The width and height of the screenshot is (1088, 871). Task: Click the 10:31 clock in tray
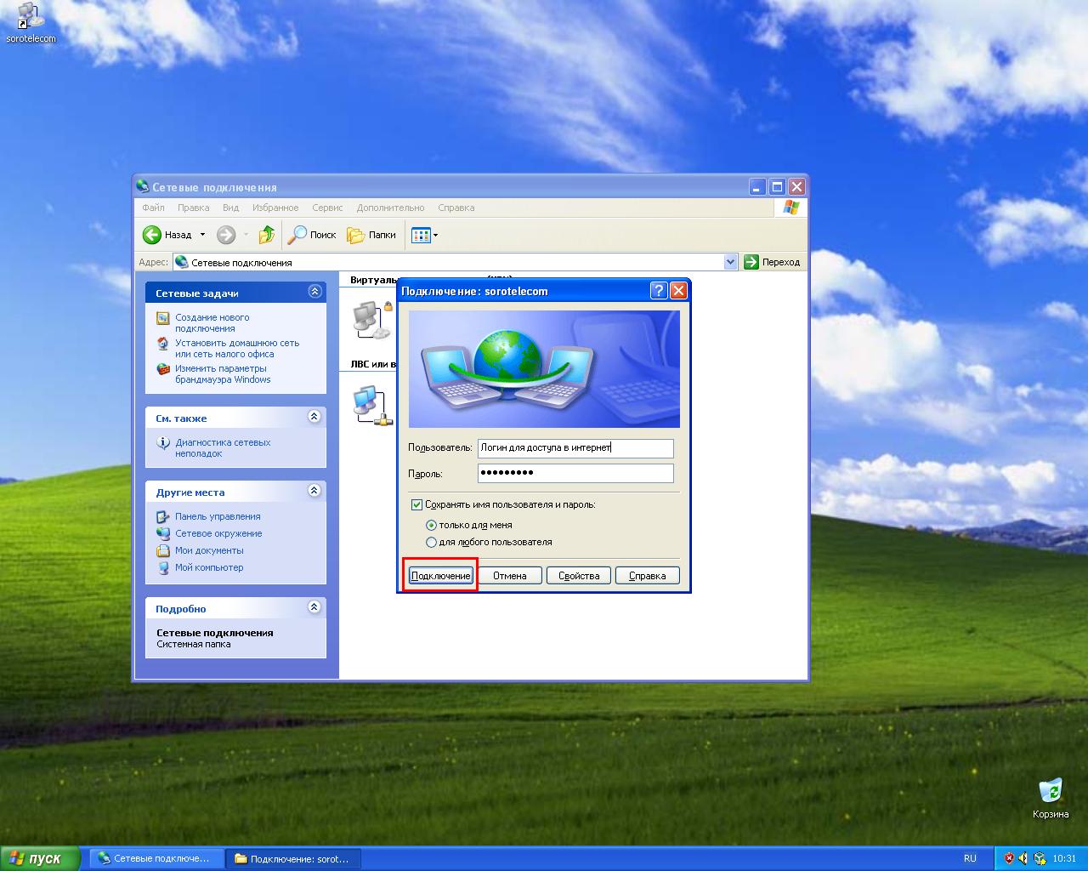coord(1064,858)
